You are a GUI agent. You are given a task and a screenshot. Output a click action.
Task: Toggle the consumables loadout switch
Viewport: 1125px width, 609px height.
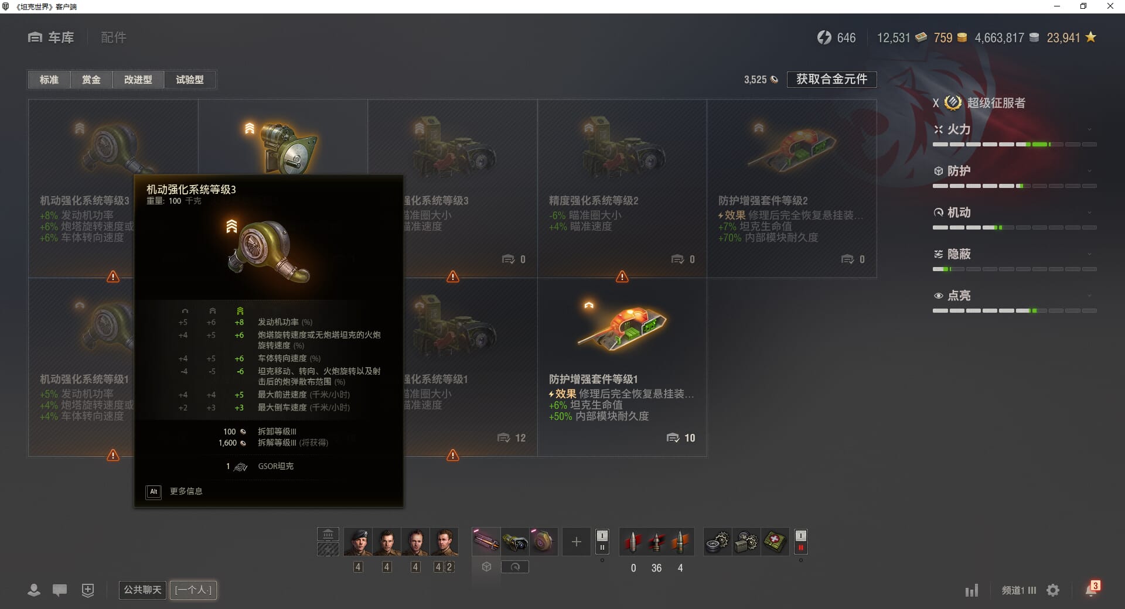(x=800, y=542)
